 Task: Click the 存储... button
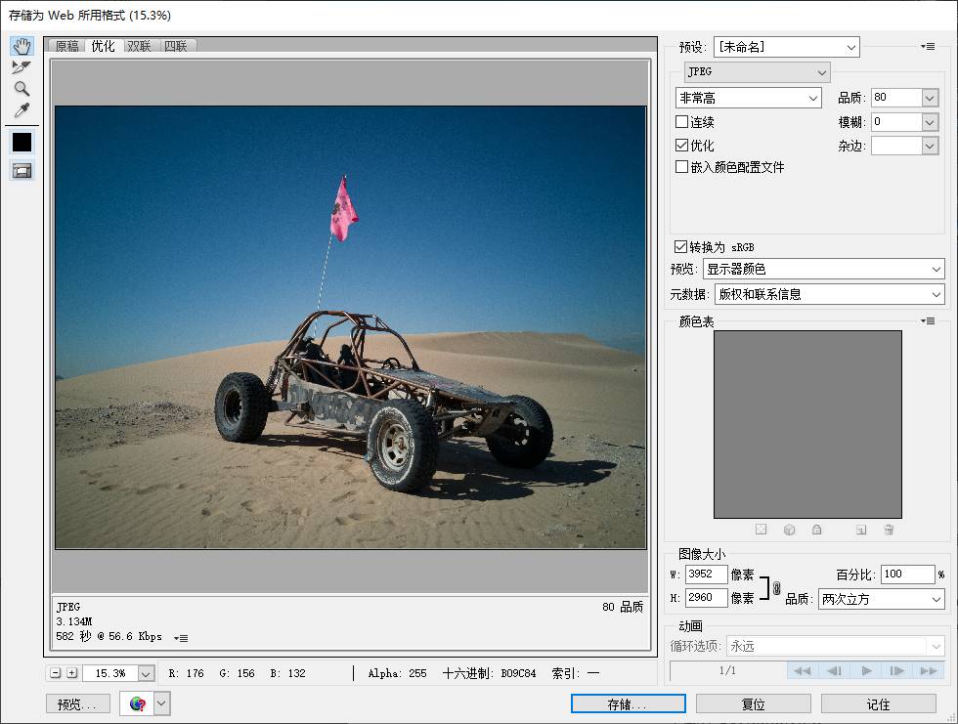(628, 703)
